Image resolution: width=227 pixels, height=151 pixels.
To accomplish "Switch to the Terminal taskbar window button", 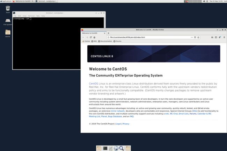I will click(x=46, y=1).
